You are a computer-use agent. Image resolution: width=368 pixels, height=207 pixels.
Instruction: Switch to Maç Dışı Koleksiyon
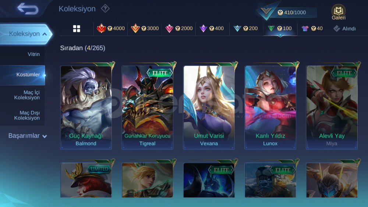tap(27, 115)
